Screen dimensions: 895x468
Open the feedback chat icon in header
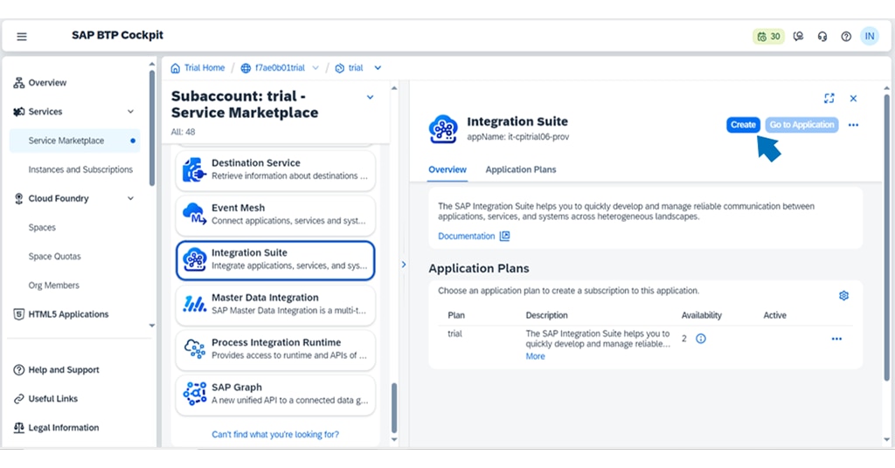click(799, 37)
